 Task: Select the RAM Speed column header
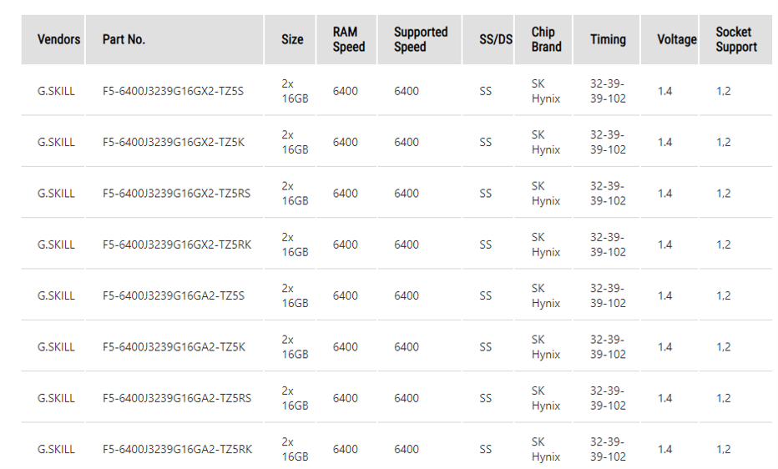pos(349,39)
